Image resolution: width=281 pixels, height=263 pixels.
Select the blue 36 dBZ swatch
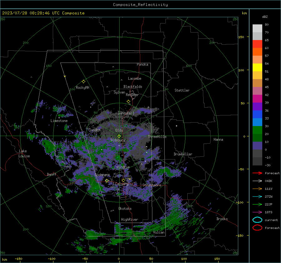tap(257, 114)
